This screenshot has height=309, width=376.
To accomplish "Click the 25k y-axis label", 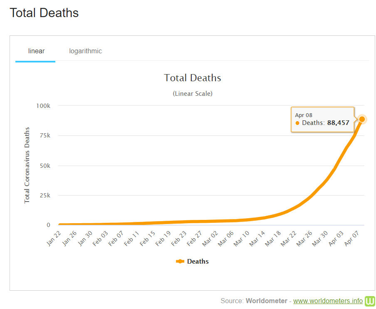I will [44, 195].
